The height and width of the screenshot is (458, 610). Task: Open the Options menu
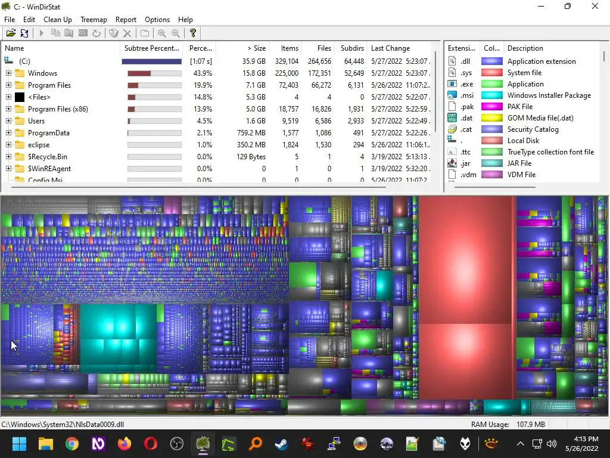157,20
